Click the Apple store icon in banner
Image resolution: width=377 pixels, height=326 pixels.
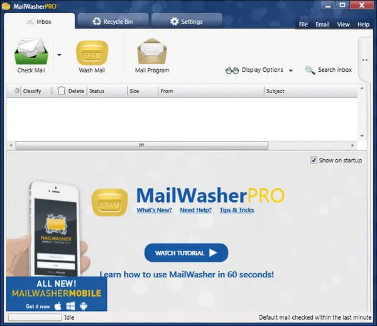pos(58,306)
